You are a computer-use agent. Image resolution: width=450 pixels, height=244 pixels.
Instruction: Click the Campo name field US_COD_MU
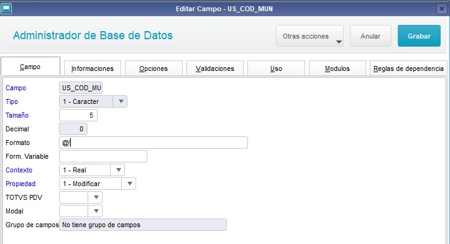coord(81,88)
